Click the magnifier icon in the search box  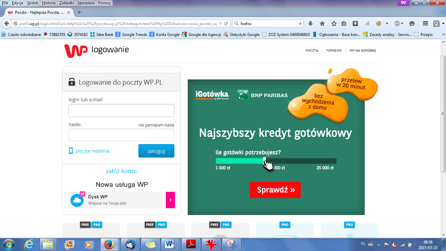(x=237, y=24)
